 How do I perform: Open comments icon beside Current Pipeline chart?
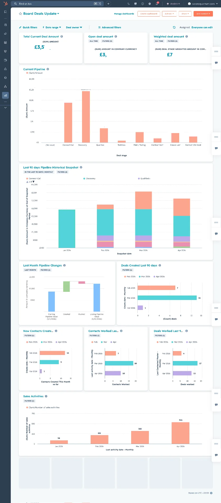point(216,148)
